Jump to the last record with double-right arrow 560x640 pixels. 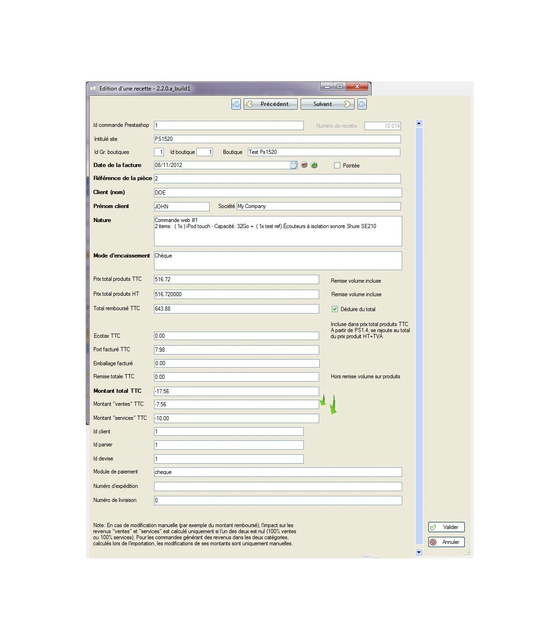pyautogui.click(x=362, y=104)
